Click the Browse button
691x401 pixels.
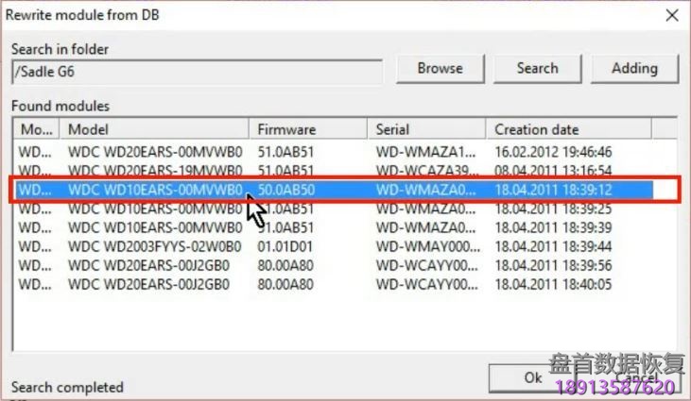[440, 68]
